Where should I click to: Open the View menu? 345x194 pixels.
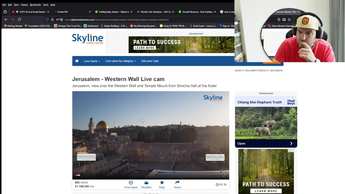(16, 5)
